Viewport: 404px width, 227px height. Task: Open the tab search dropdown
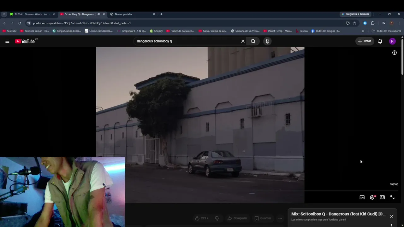(x=4, y=14)
